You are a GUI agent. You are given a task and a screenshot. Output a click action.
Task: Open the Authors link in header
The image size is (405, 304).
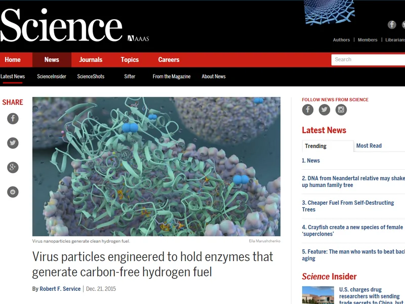pyautogui.click(x=341, y=40)
